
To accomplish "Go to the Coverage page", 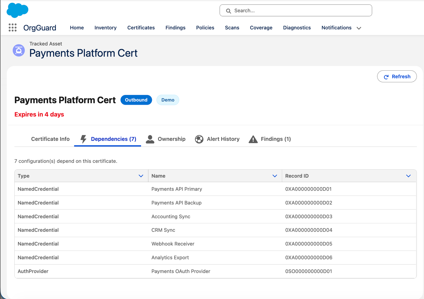I will [261, 28].
